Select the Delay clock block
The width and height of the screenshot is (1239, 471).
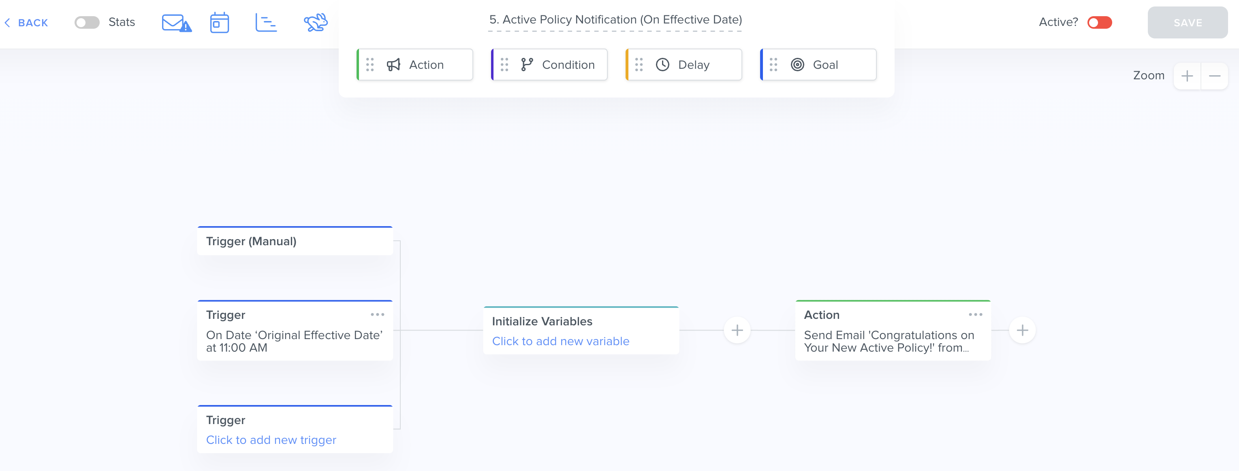pyautogui.click(x=684, y=65)
